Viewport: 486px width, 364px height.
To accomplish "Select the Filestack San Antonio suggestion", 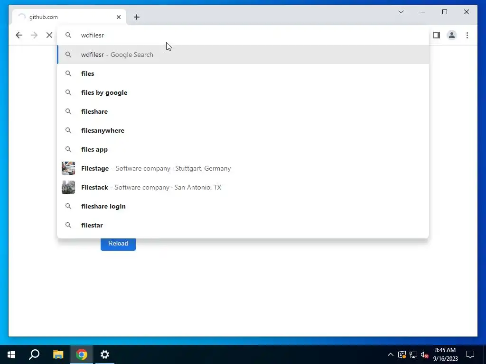I will (243, 187).
